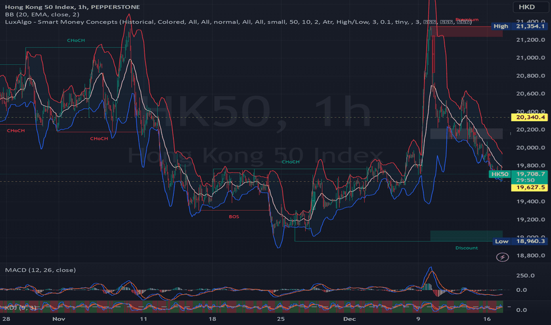Click the Nov date on time axis
The image size is (551, 325).
[59, 318]
